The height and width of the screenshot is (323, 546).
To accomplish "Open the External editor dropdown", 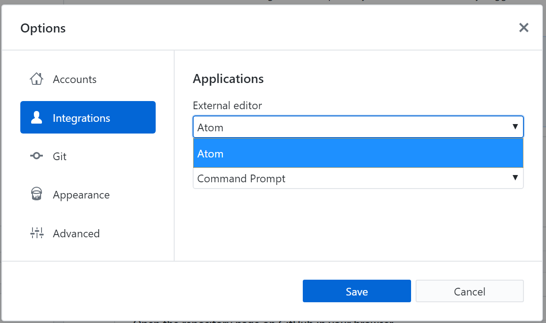I will click(358, 127).
